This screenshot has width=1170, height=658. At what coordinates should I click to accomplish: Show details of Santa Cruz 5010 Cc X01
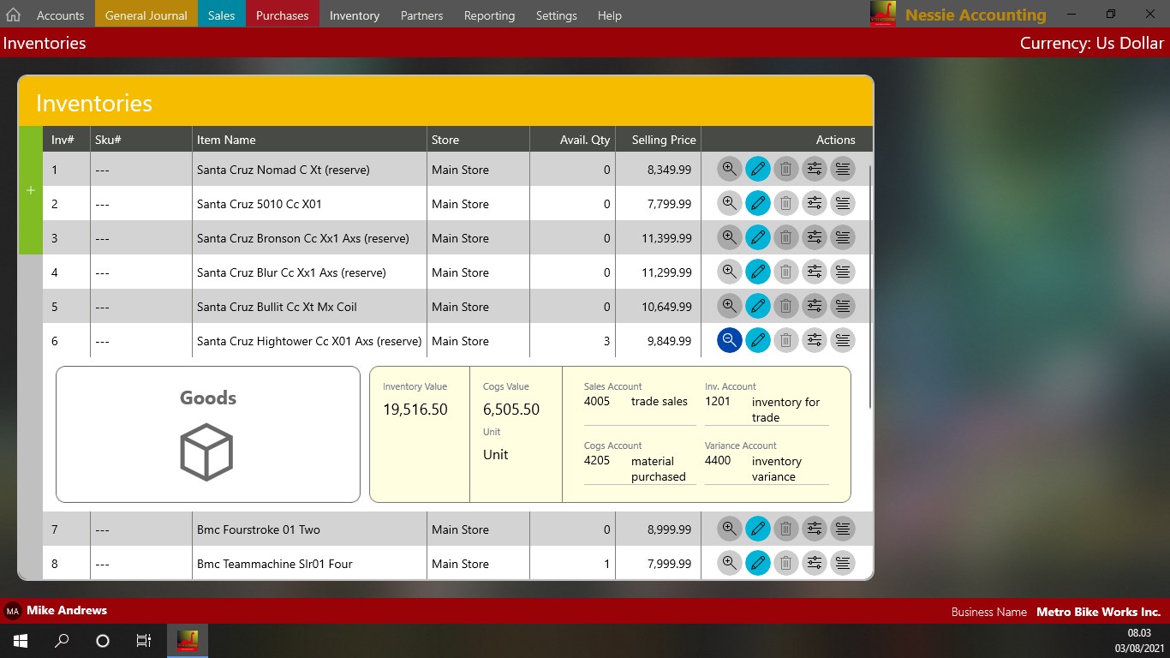730,204
